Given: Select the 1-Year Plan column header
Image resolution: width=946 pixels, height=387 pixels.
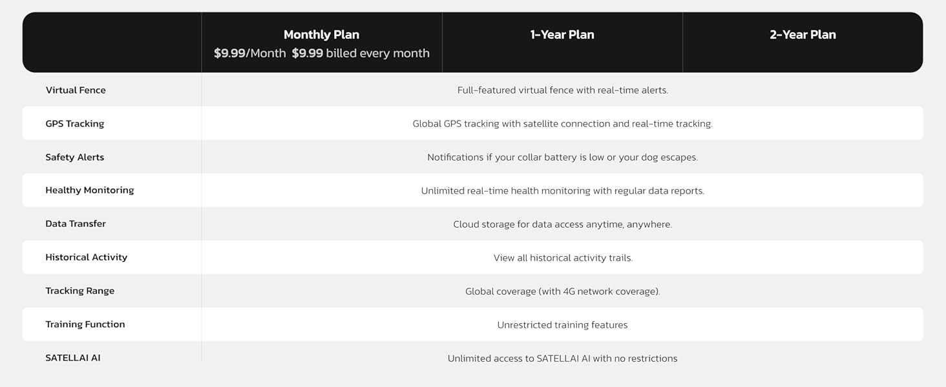Looking at the screenshot, I should coord(562,35).
